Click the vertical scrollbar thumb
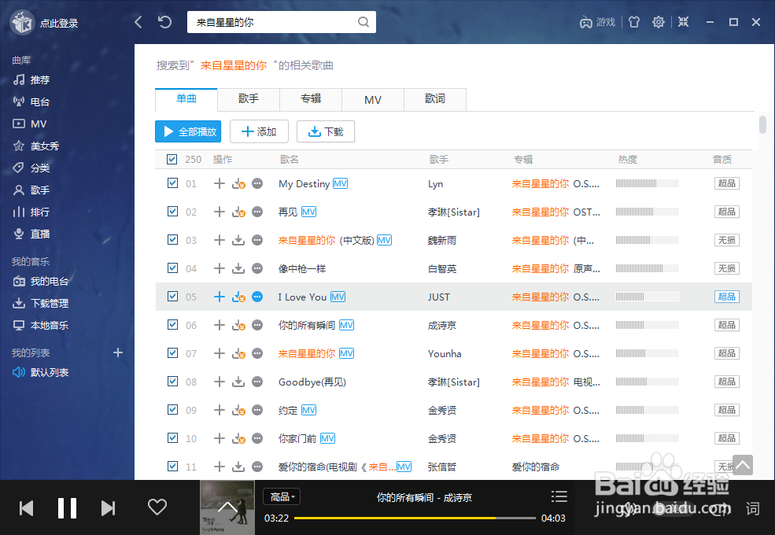775x535 pixels. [762, 124]
